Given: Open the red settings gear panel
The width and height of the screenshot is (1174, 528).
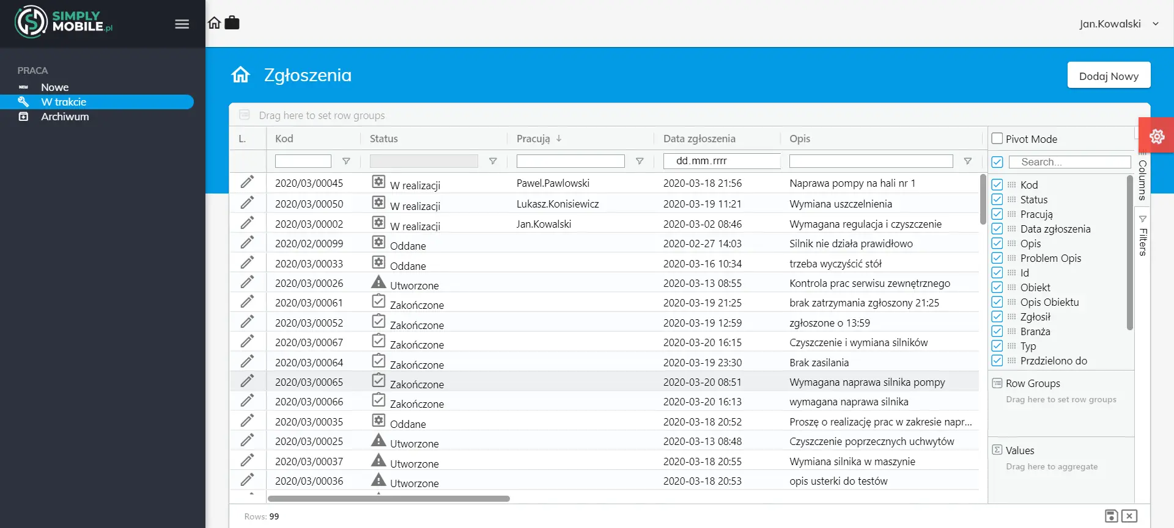Looking at the screenshot, I should click(1156, 136).
